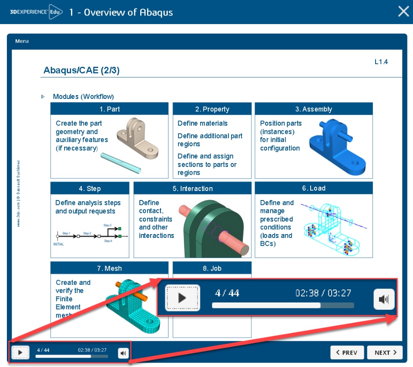Click the 'Modules (Workflow)' bullet text
The image size is (413, 367).
83,97
